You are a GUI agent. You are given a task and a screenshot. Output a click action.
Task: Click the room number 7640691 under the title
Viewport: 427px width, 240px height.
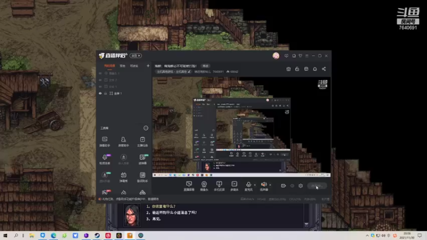(218, 72)
